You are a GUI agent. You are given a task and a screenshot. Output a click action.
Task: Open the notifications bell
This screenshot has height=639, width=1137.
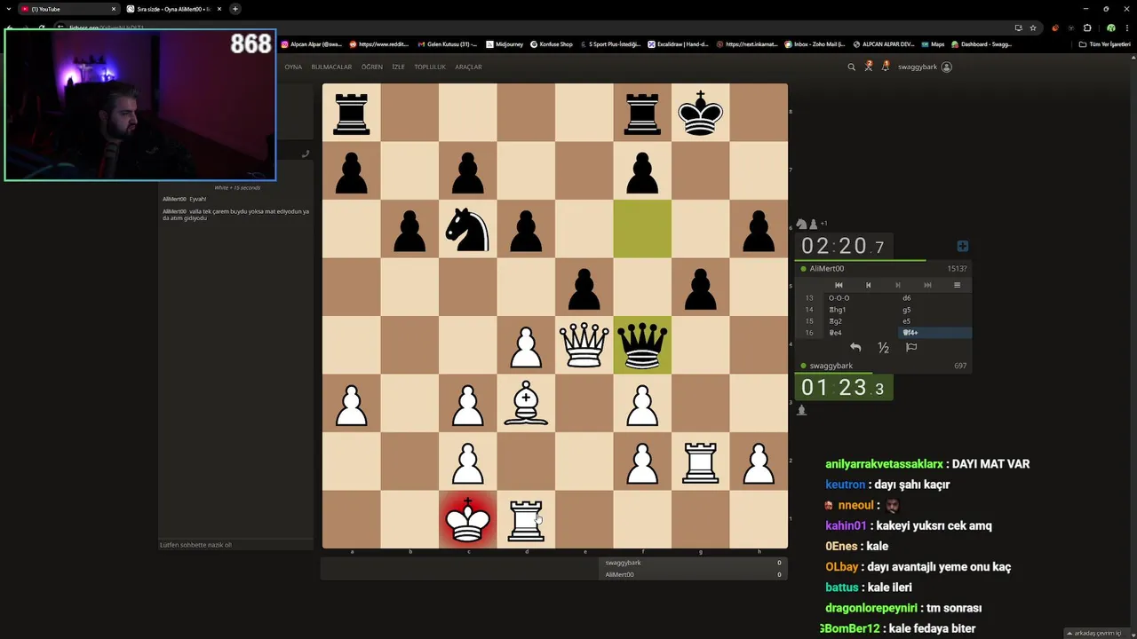tap(886, 67)
